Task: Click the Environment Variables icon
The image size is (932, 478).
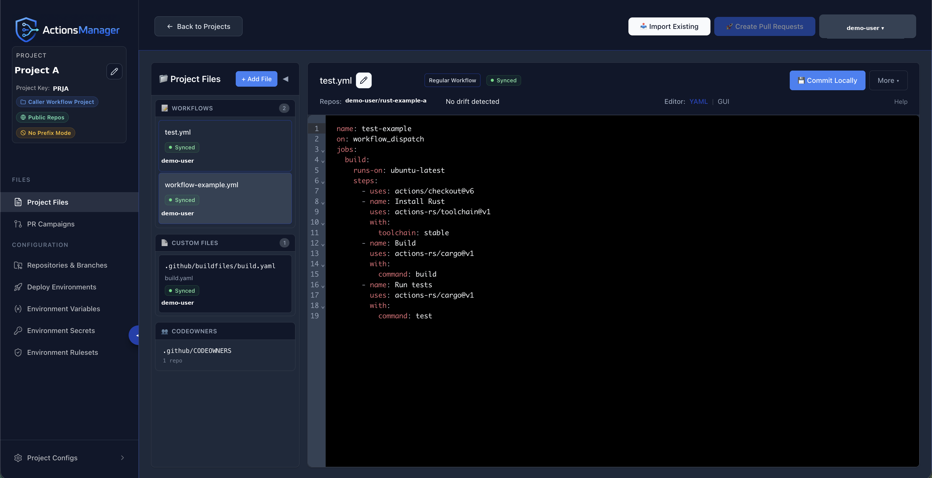Action: (18, 309)
